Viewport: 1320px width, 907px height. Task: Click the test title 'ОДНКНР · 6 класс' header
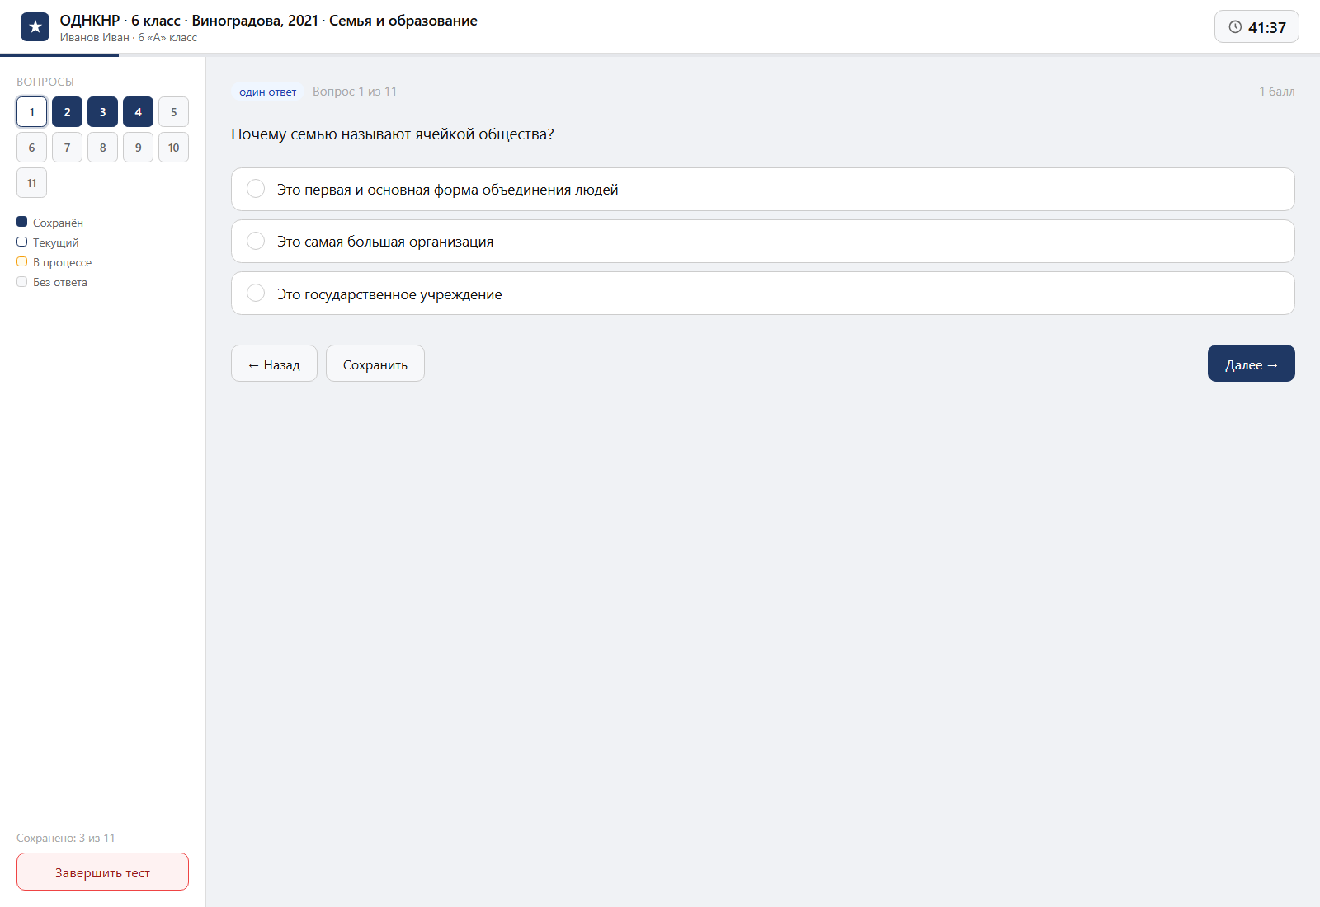click(268, 21)
